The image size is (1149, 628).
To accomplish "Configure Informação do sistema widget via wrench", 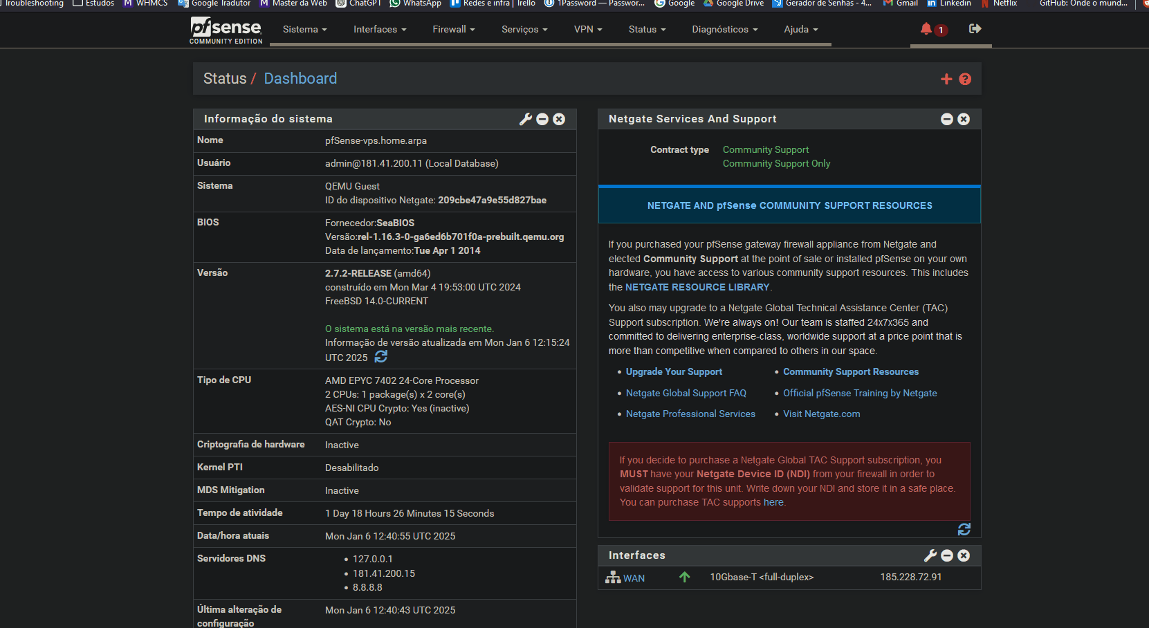I will coord(526,119).
